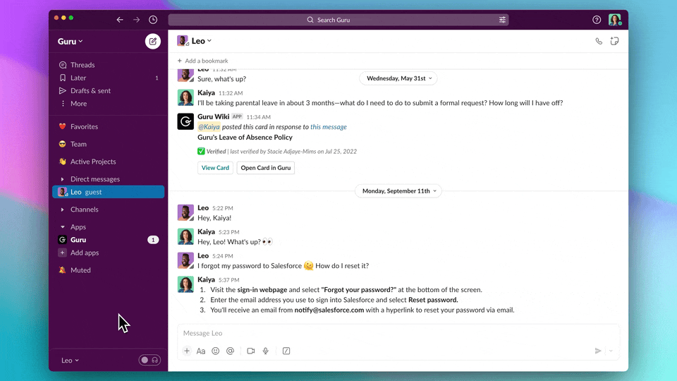Click in the Search Guru field
This screenshot has width=677, height=381.
(x=338, y=20)
